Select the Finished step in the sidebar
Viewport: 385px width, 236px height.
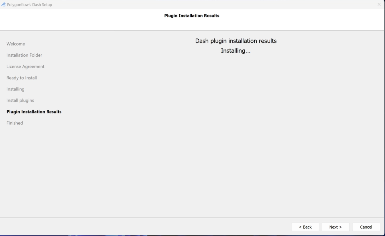(15, 123)
